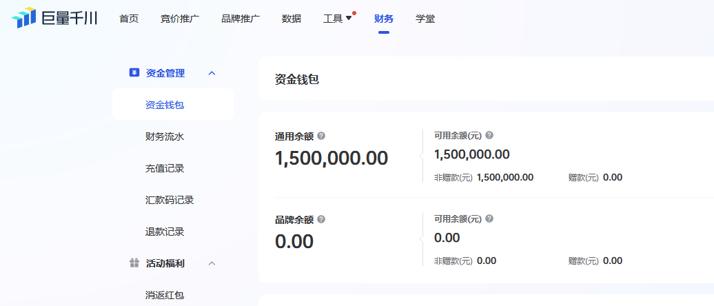714x306 pixels.
Task: Open 退款记录 in the sidebar
Action: [x=165, y=232]
